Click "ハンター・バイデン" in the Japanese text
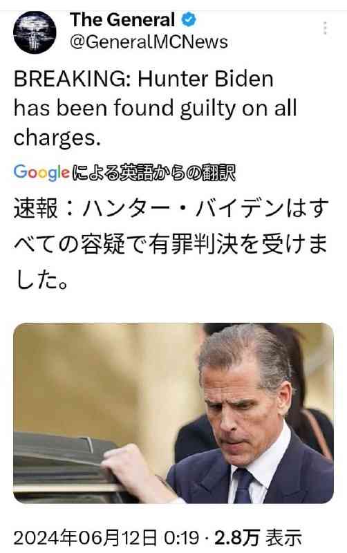Image resolution: width=347 pixels, height=553 pixels. (182, 209)
